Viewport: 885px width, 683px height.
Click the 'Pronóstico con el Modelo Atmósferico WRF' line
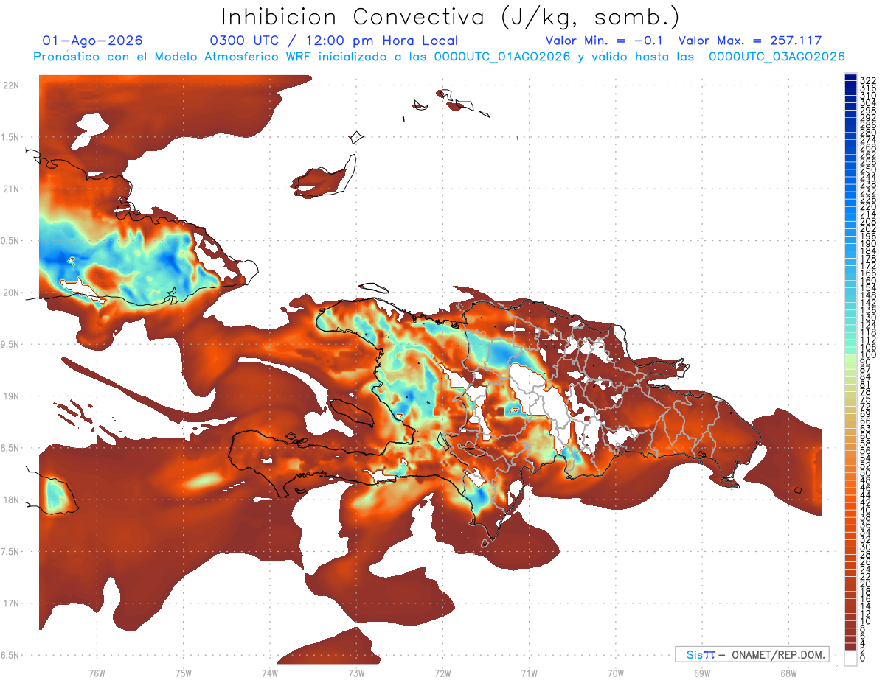click(438, 57)
